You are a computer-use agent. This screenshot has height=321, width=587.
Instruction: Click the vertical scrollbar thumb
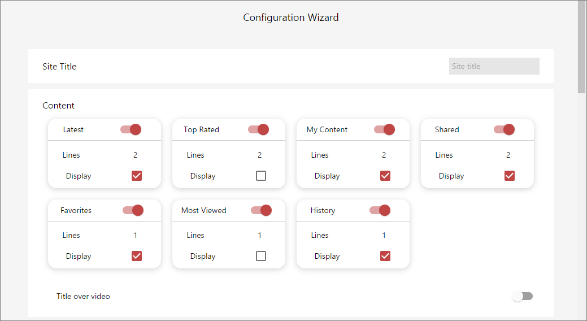(x=581, y=47)
